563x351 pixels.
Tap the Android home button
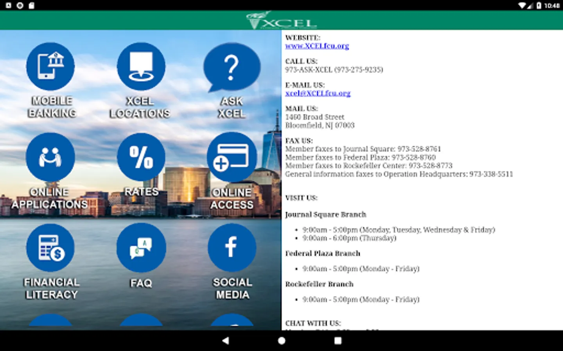[281, 340]
